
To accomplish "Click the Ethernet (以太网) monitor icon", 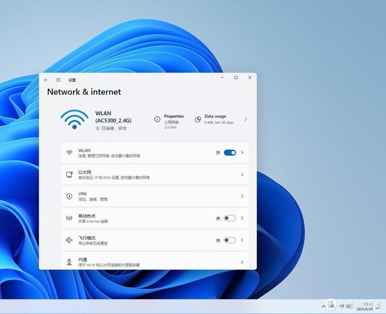I will [x=69, y=174].
